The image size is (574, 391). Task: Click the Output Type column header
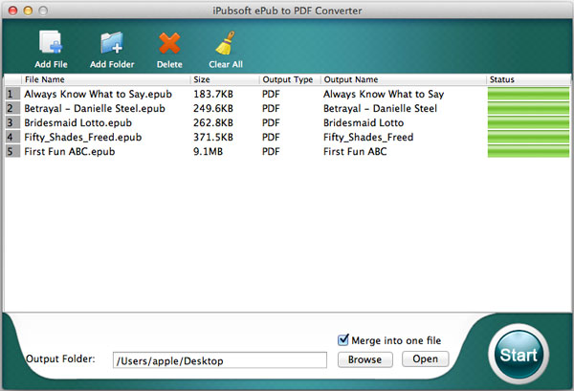click(x=288, y=79)
